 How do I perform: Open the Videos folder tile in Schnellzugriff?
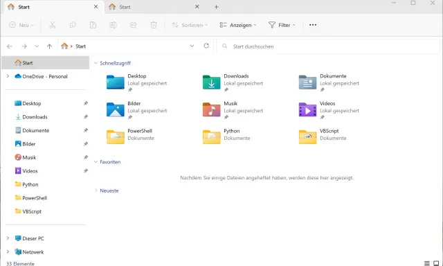click(x=329, y=110)
